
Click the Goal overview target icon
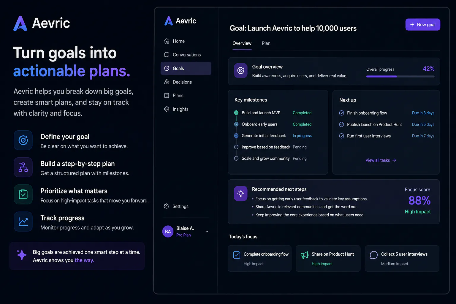(241, 71)
